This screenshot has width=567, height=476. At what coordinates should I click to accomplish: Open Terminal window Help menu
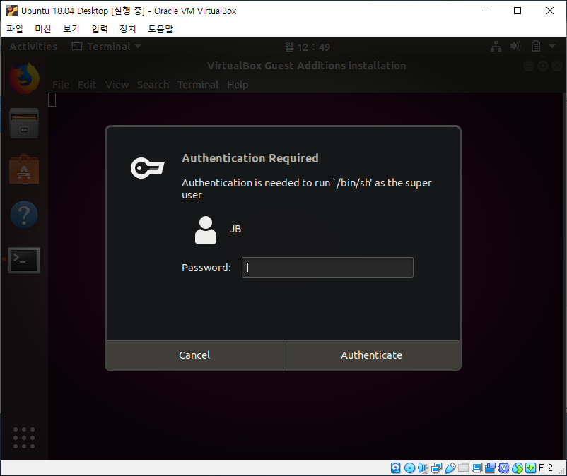238,85
